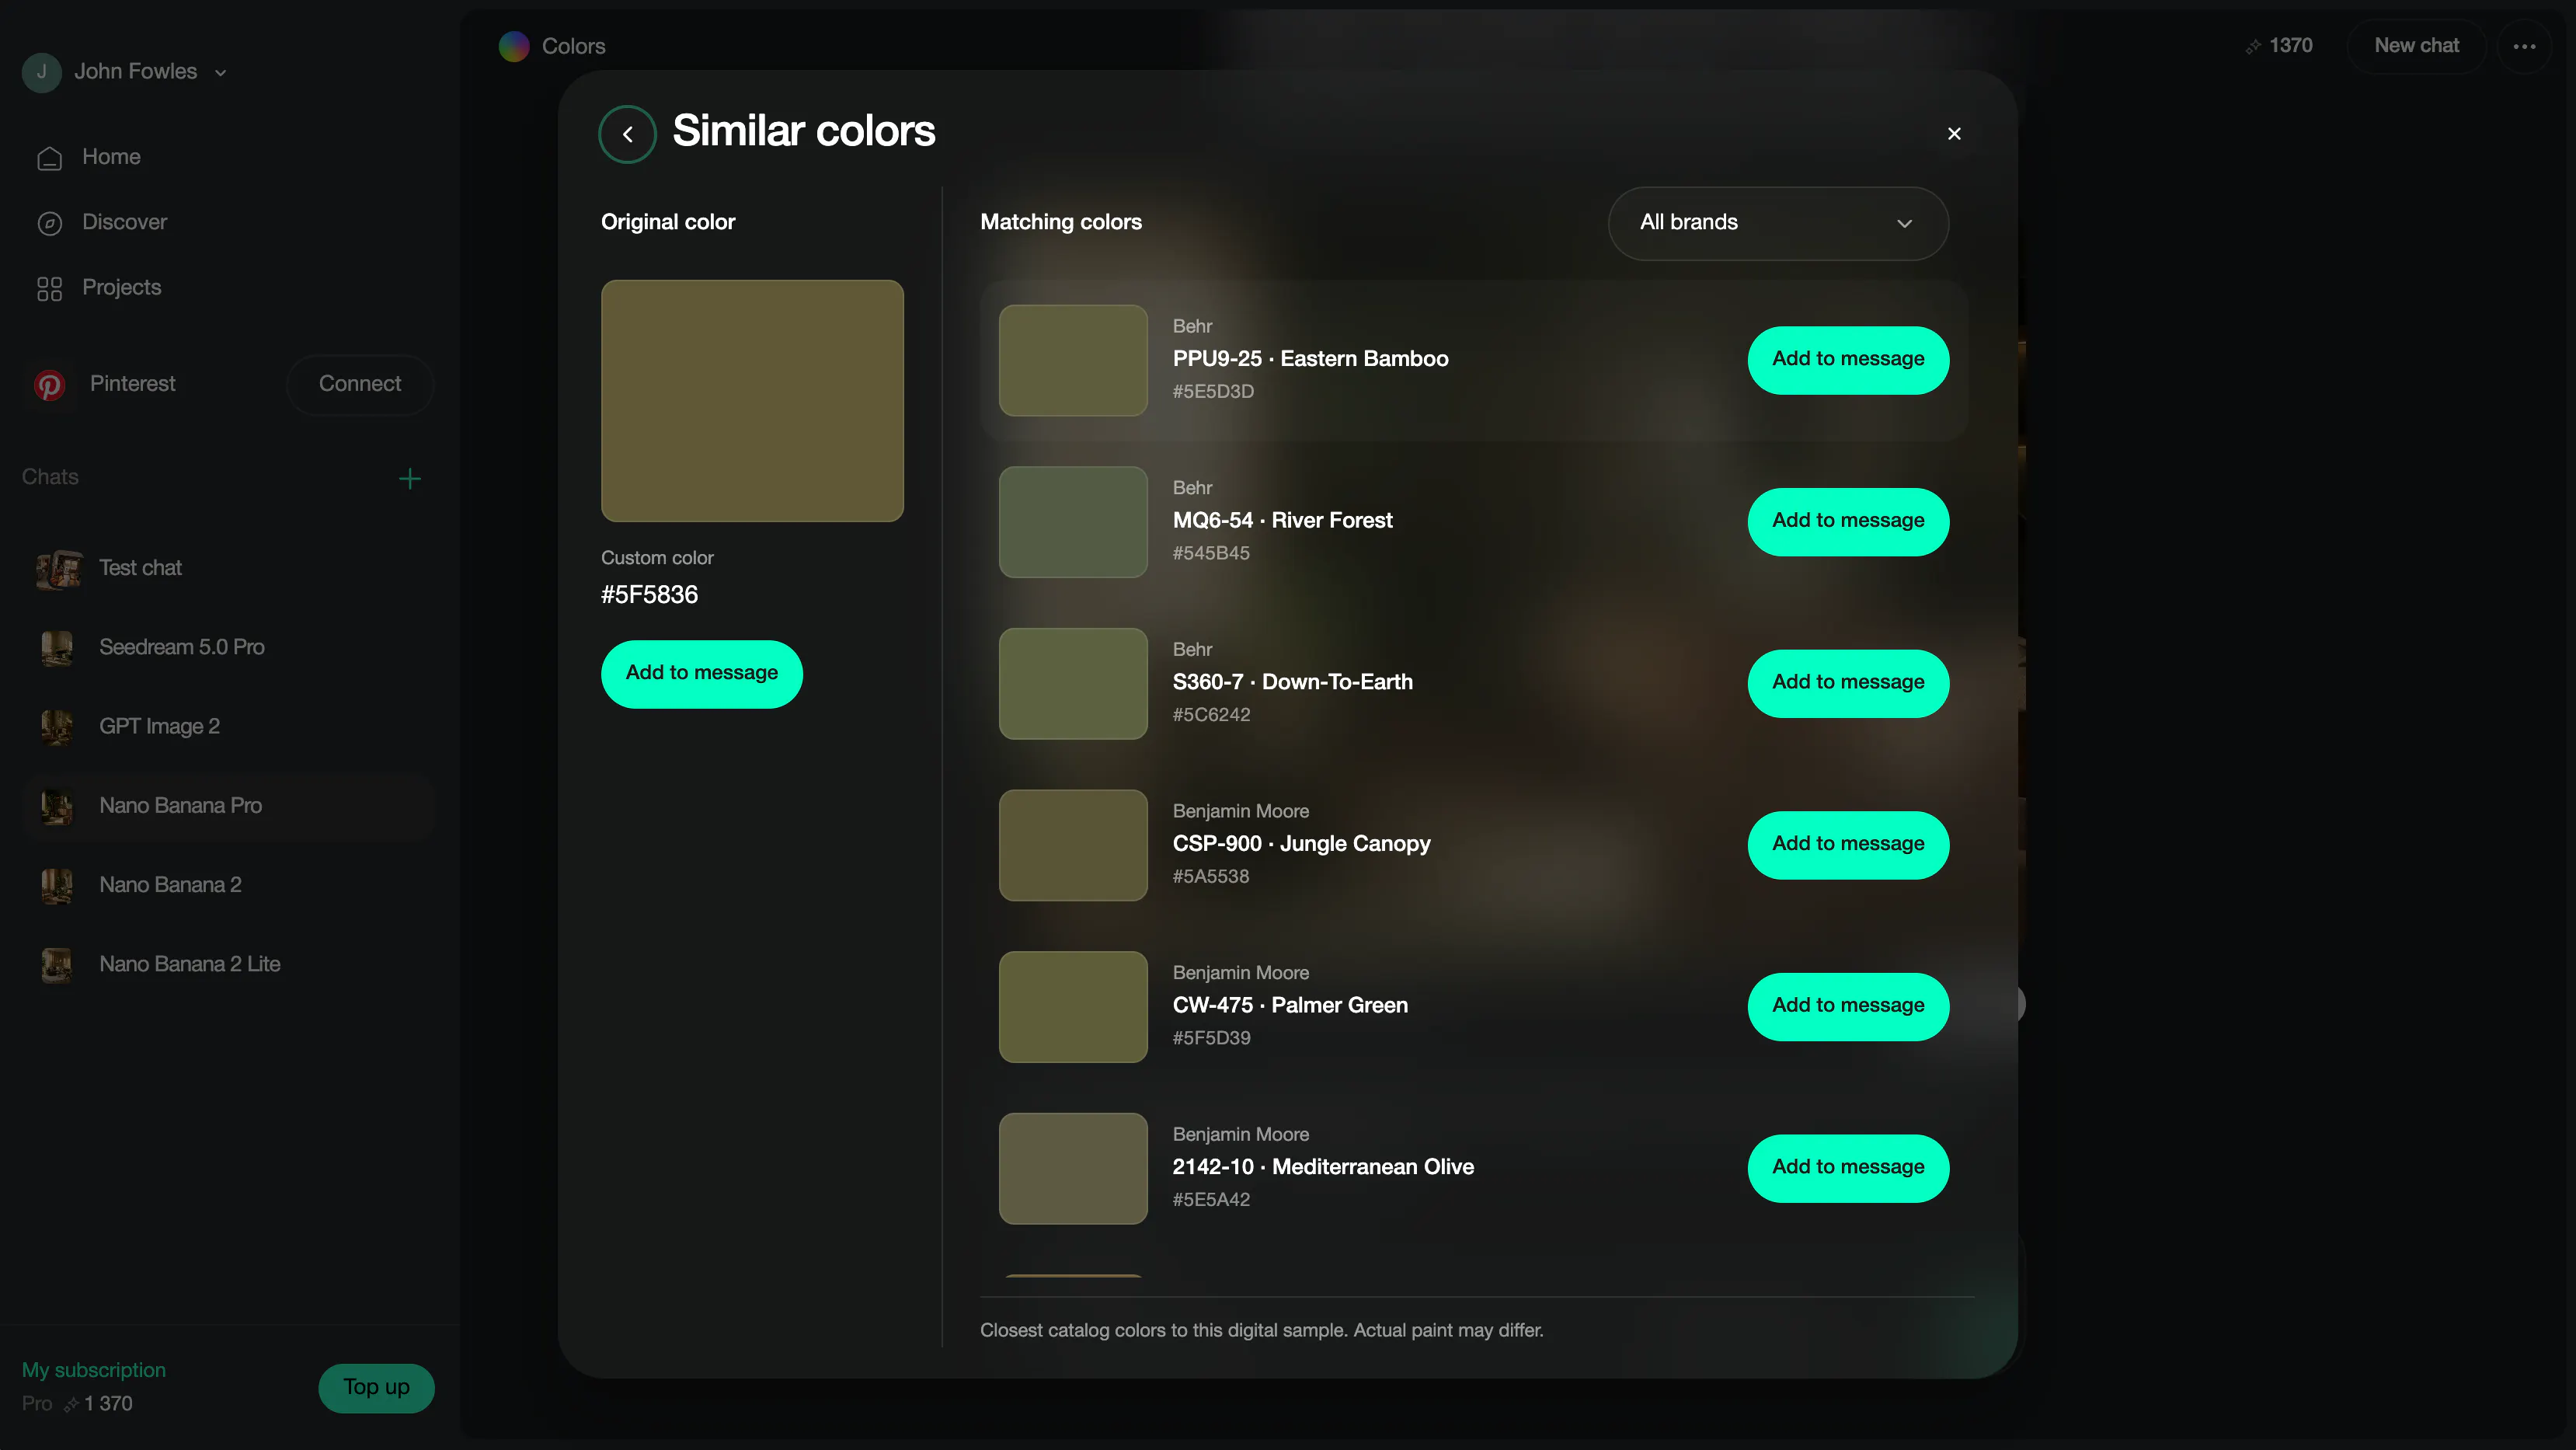
Task: Click the Top up button
Action: [x=376, y=1388]
